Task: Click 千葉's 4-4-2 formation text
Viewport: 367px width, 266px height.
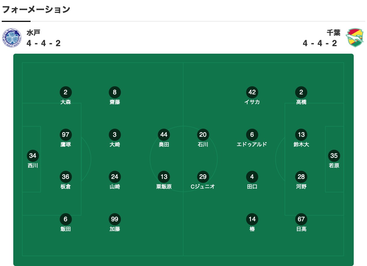Action: (x=320, y=43)
